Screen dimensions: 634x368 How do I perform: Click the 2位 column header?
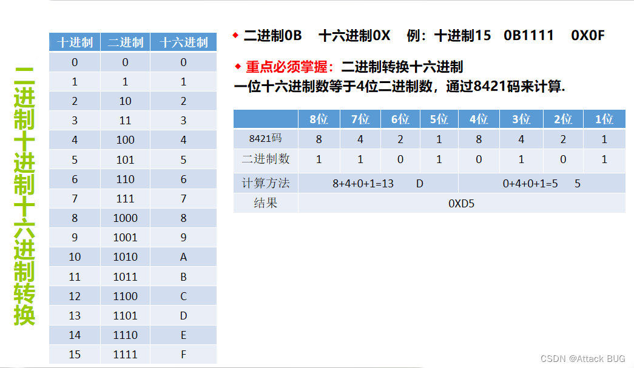click(x=563, y=119)
